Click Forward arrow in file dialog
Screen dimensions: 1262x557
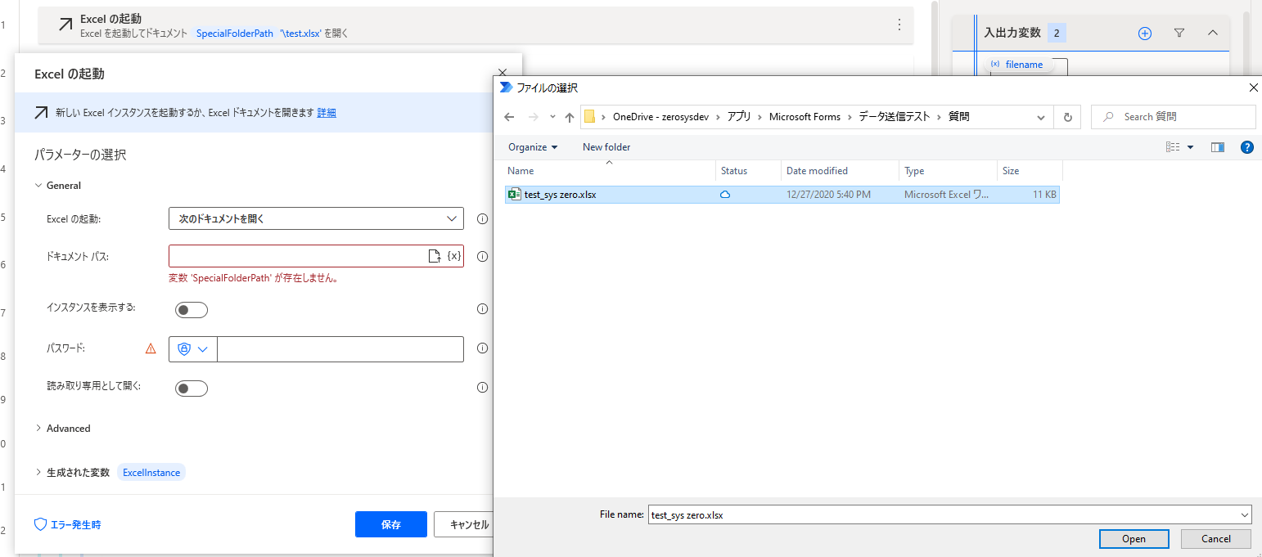point(534,117)
